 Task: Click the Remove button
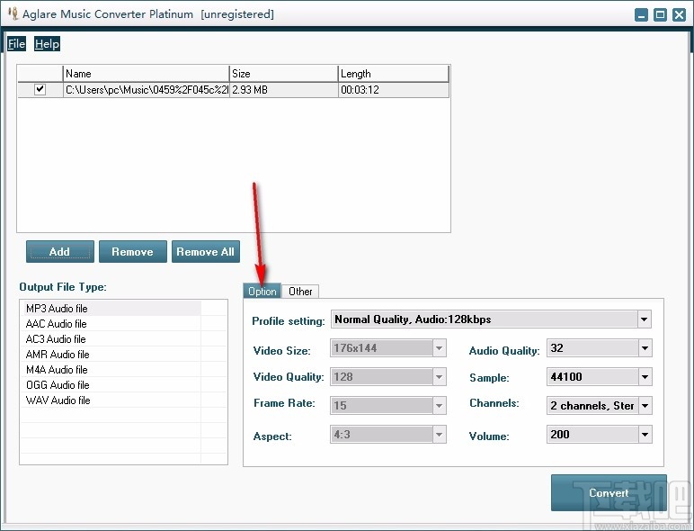click(x=133, y=252)
